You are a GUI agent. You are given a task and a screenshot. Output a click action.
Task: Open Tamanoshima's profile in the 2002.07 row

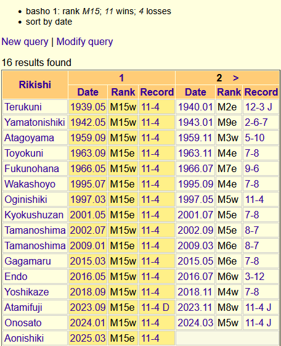click(x=35, y=231)
